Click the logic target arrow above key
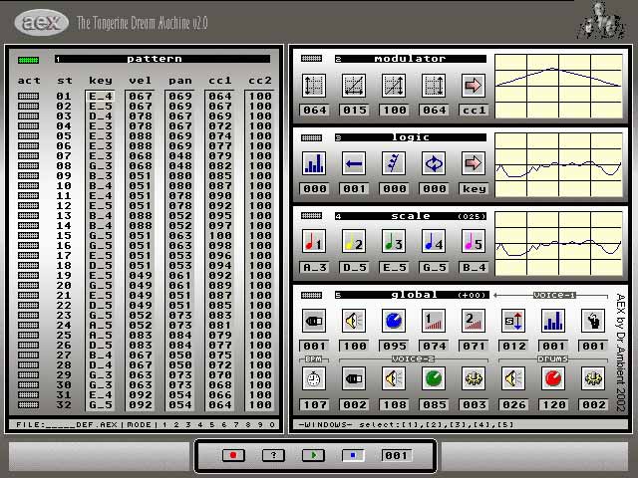Image resolution: width=638 pixels, height=478 pixels. click(474, 163)
